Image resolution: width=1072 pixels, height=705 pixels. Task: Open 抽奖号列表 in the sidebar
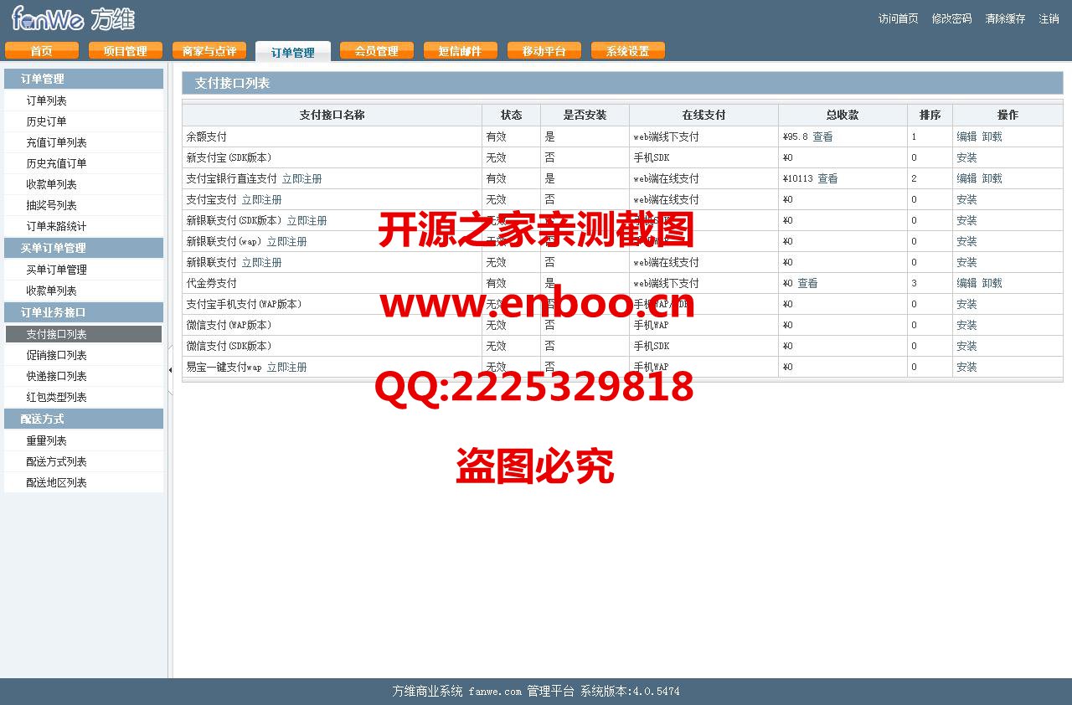52,205
